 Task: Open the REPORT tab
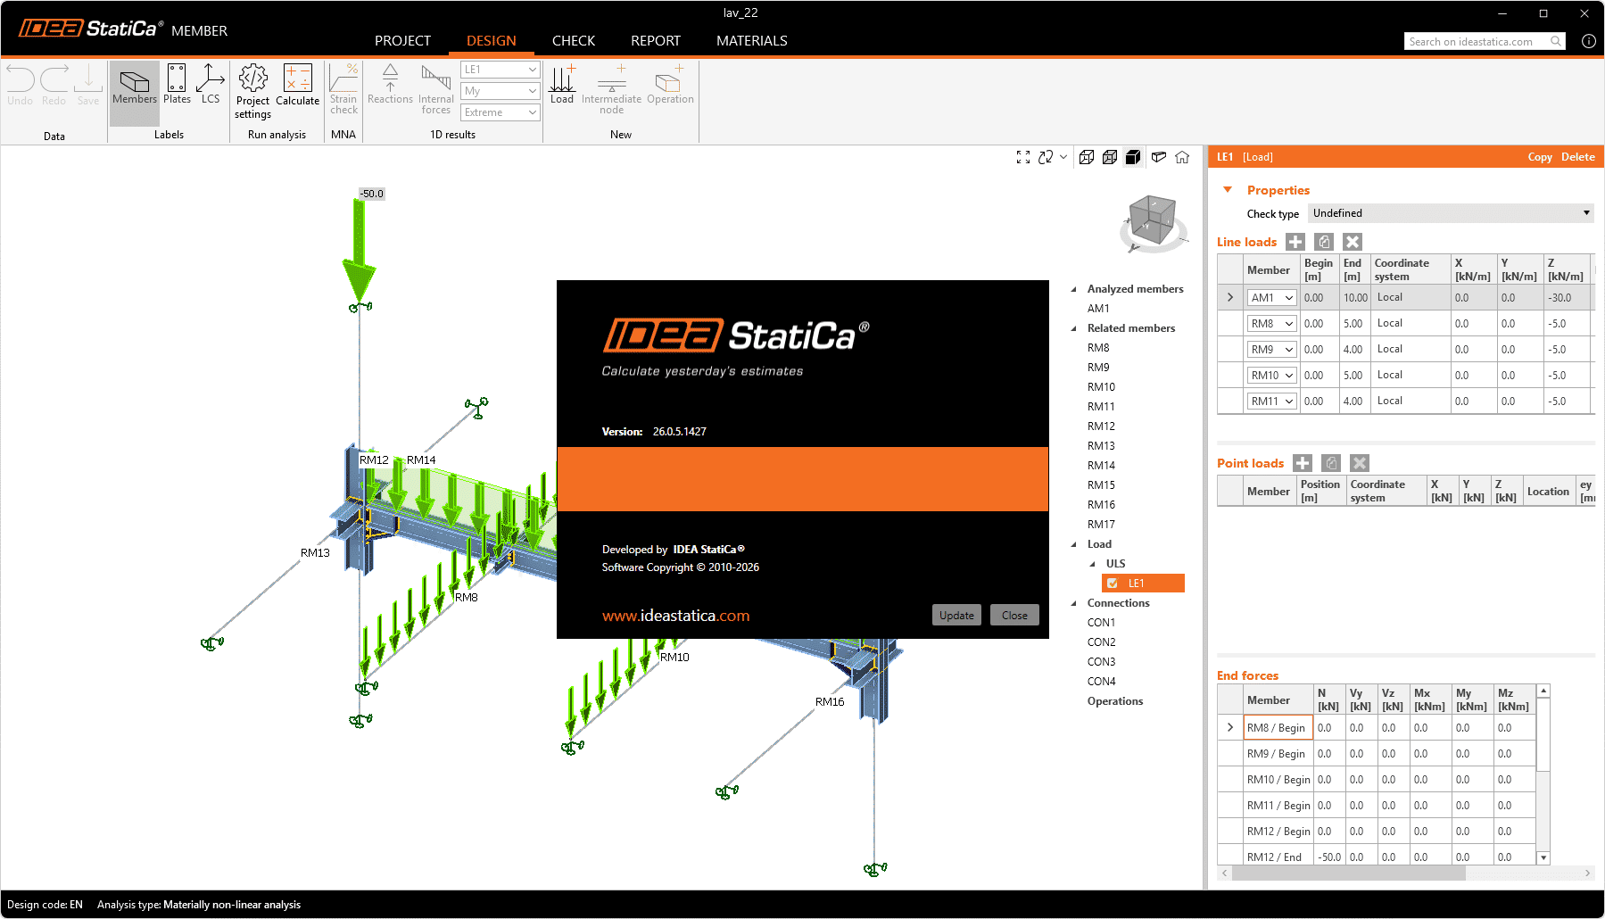656,41
